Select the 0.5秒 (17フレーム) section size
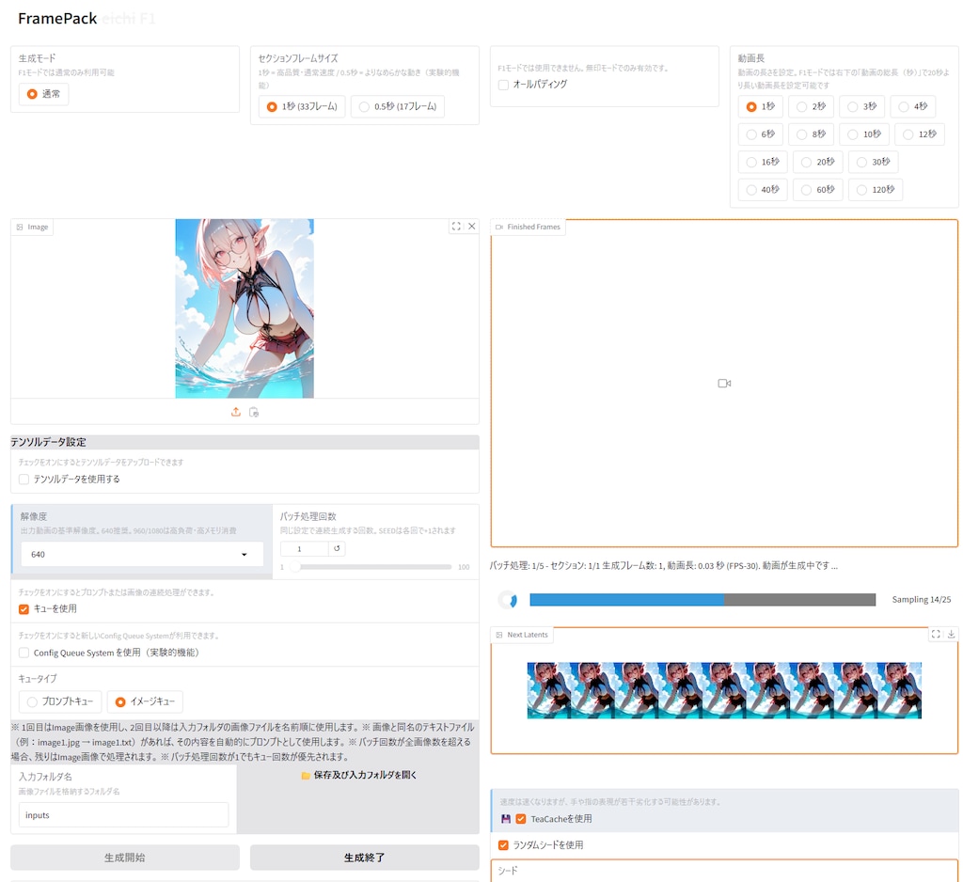The height and width of the screenshot is (882, 963). 398,107
